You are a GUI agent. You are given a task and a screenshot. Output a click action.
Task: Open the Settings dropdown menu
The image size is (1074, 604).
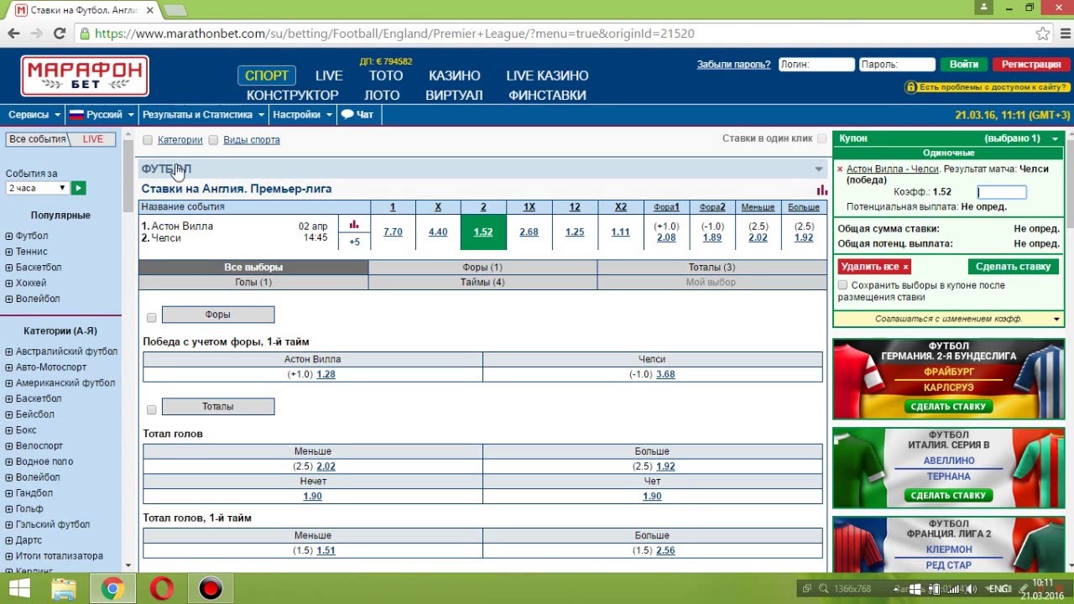(x=302, y=115)
